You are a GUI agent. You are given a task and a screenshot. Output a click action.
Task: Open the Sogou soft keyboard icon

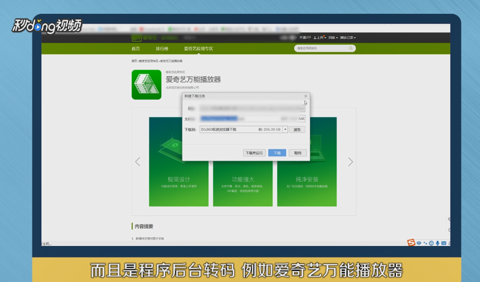[x=443, y=243]
